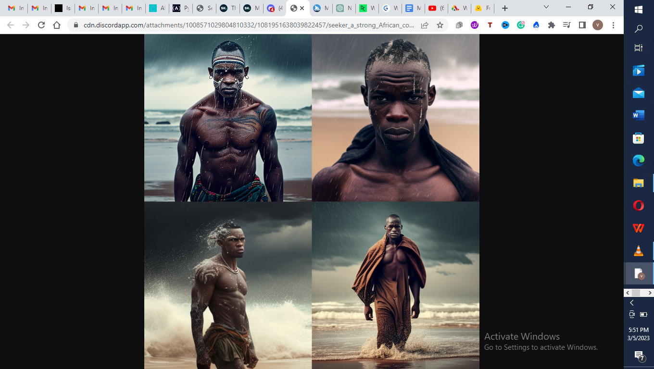Open the purple W extension
The height and width of the screenshot is (369, 654).
[475, 25]
